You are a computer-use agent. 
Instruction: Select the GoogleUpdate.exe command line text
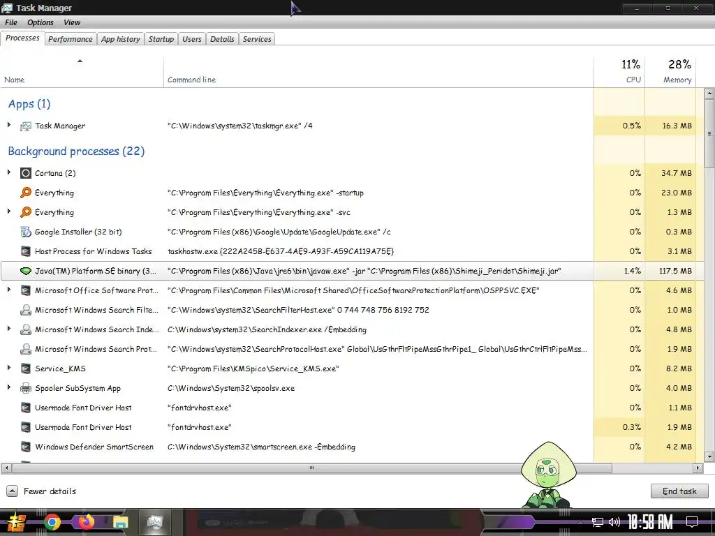[x=279, y=232]
